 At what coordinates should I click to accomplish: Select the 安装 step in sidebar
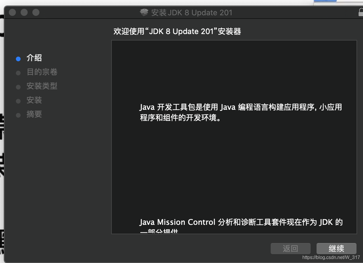(x=34, y=100)
